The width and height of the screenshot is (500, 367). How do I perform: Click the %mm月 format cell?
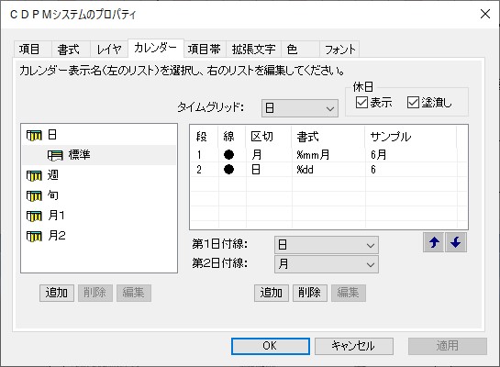click(x=328, y=155)
